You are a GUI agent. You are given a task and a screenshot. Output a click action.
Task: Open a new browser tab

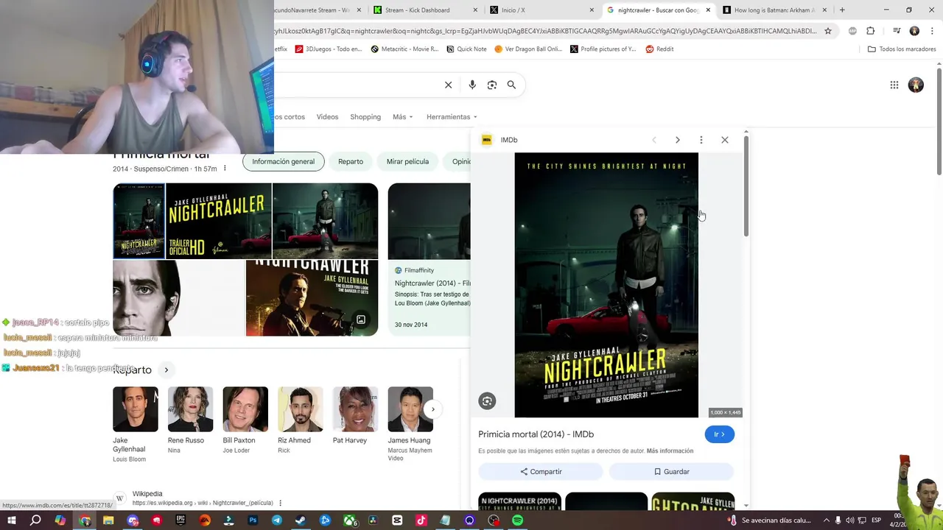[842, 10]
